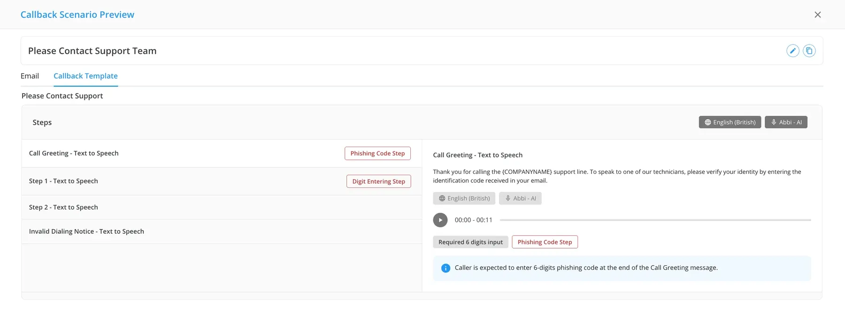This screenshot has width=845, height=313.
Task: Close the Callback Scenario Preview dialog
Action: tap(818, 15)
